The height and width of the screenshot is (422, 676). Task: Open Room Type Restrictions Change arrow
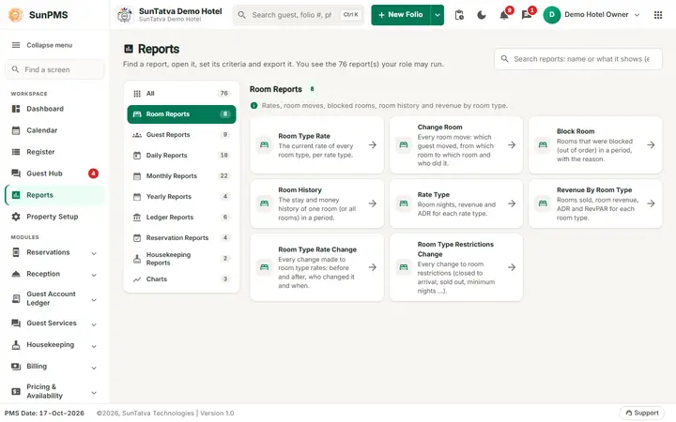512,267
